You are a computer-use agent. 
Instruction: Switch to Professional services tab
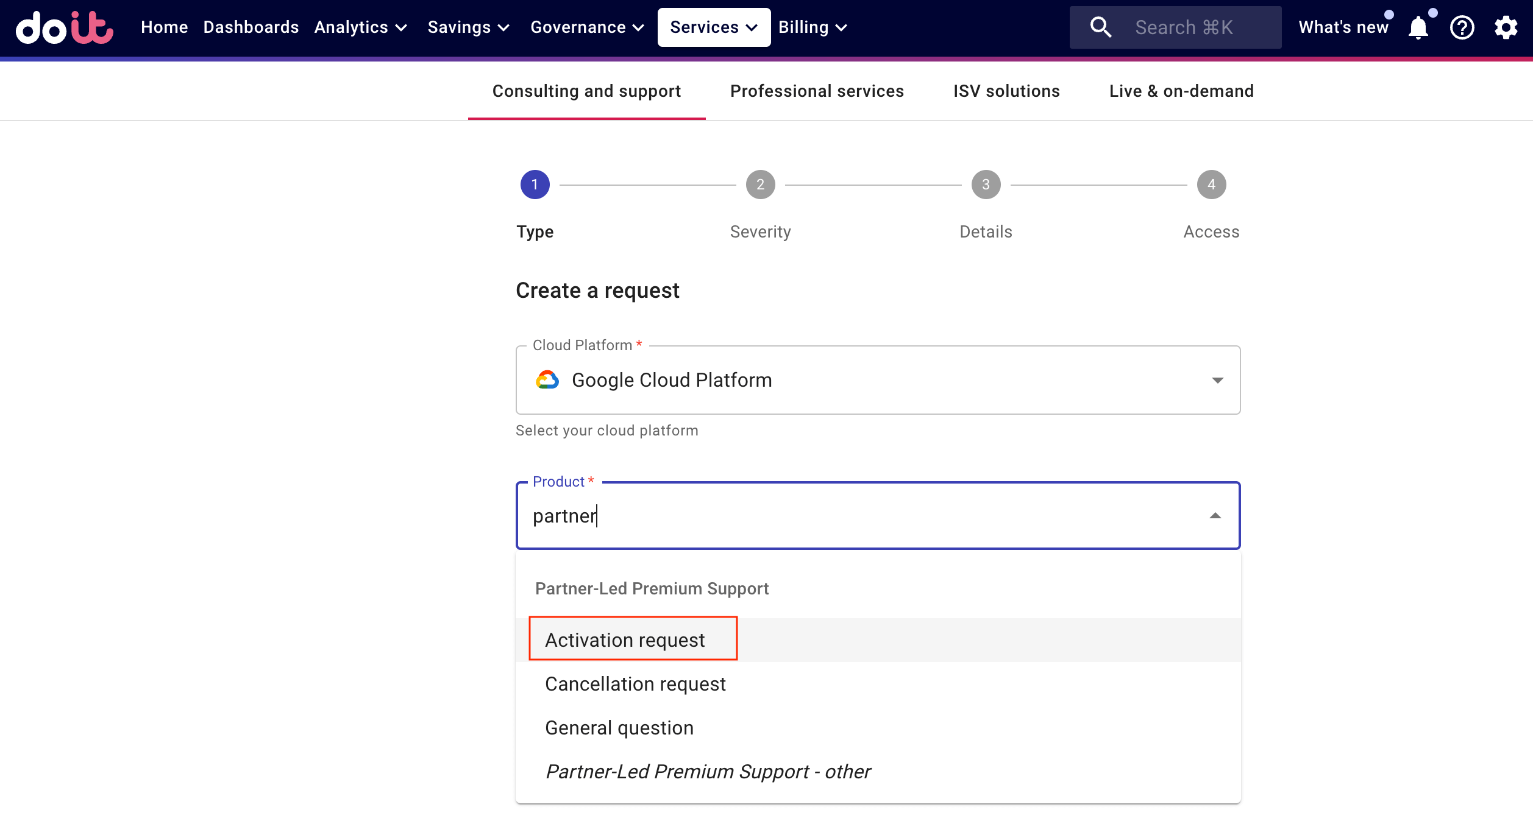click(x=816, y=90)
